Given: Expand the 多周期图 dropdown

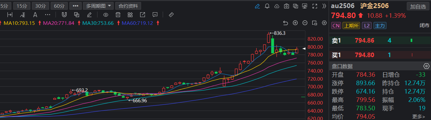Looking at the screenshot, I should pyautogui.click(x=98, y=6).
